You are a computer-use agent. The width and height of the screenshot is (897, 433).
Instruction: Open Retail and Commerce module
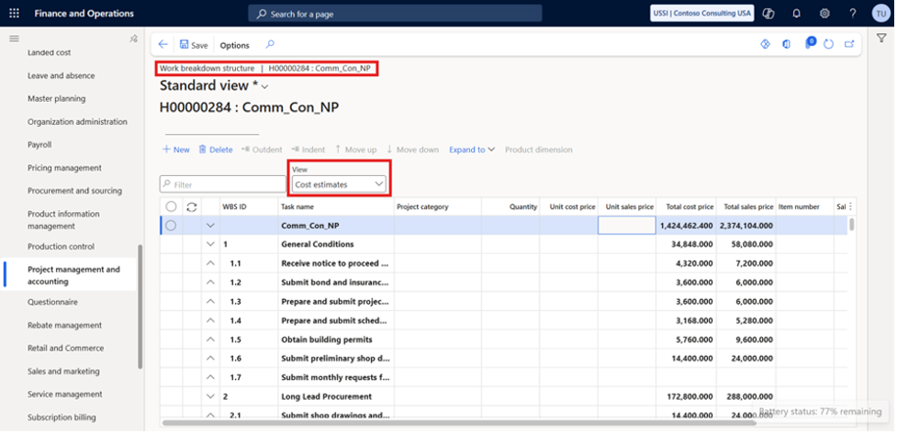click(66, 348)
